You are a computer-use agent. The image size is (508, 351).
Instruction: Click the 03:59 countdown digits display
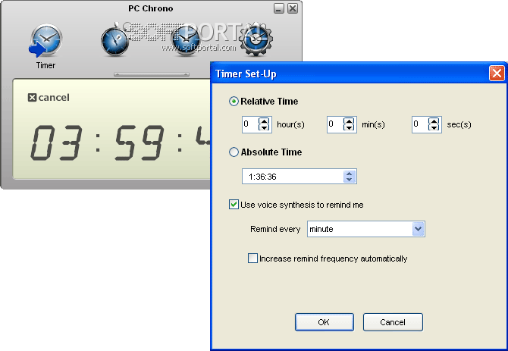tap(120, 143)
